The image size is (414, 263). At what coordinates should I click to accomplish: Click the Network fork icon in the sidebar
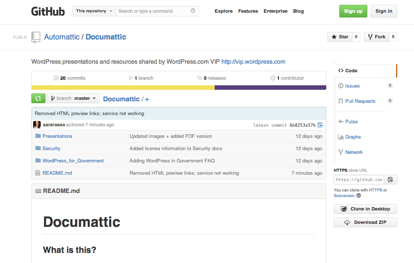click(x=340, y=152)
